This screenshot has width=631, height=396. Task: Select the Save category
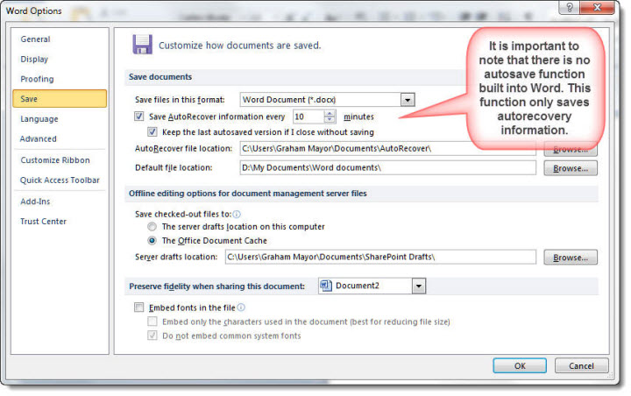60,99
